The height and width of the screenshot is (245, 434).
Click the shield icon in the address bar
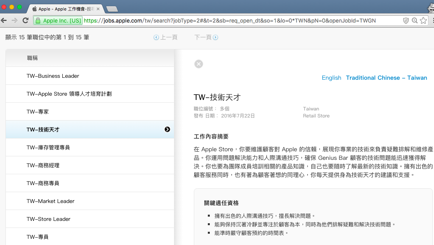point(406,21)
